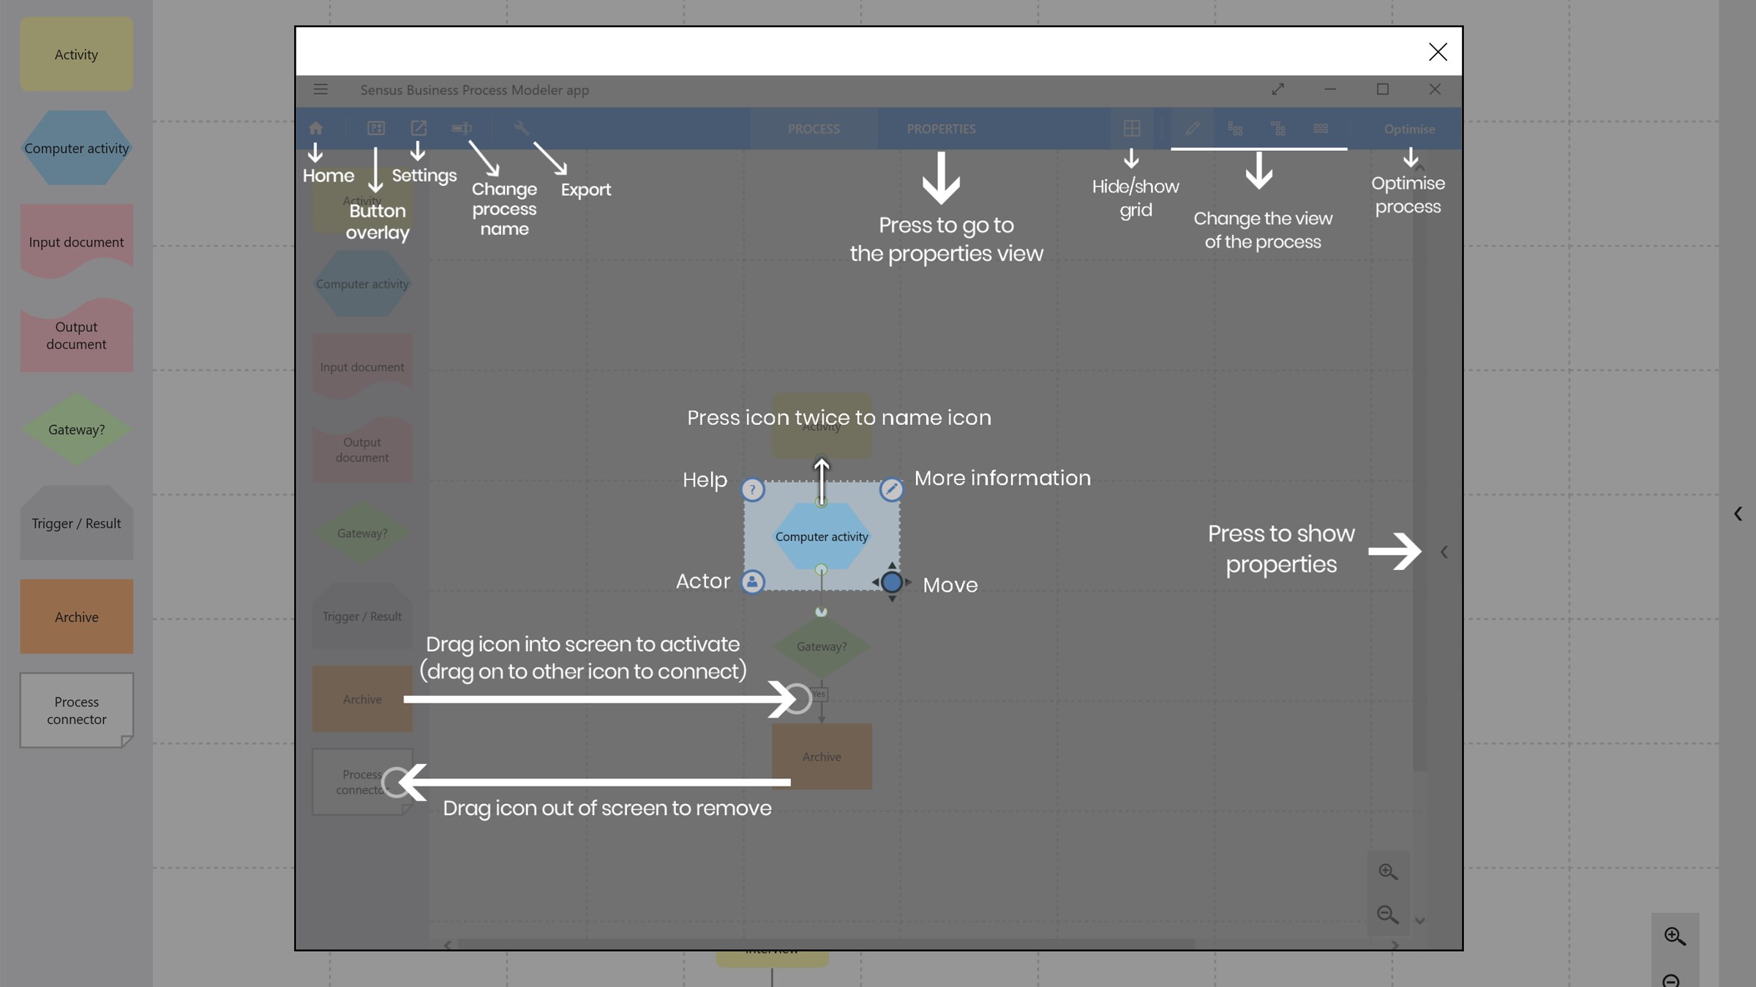
Task: Expand properties panel chevron at far right
Action: point(1738,514)
